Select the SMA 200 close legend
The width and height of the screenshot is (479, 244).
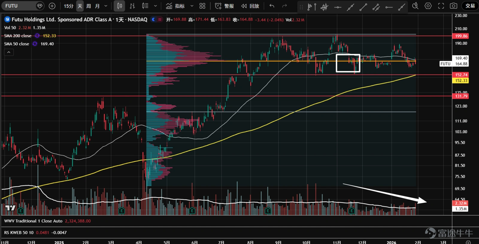pyautogui.click(x=18, y=36)
